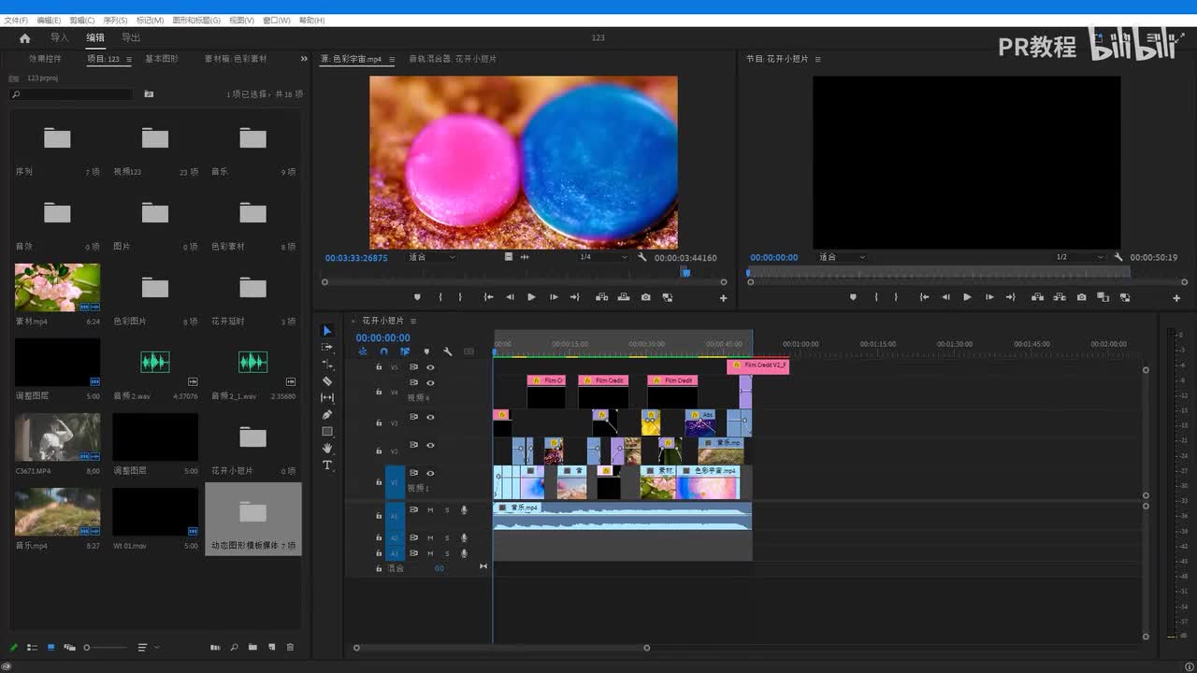The width and height of the screenshot is (1197, 673).
Task: Open the 序列(S) menu
Action: (x=115, y=21)
